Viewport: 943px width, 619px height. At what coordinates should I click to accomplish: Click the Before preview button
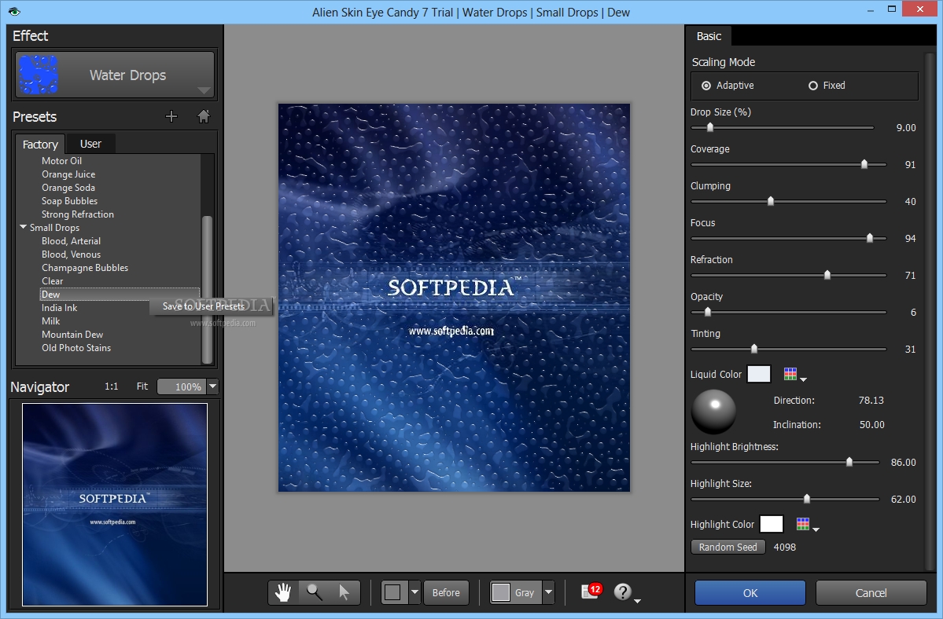pos(446,592)
